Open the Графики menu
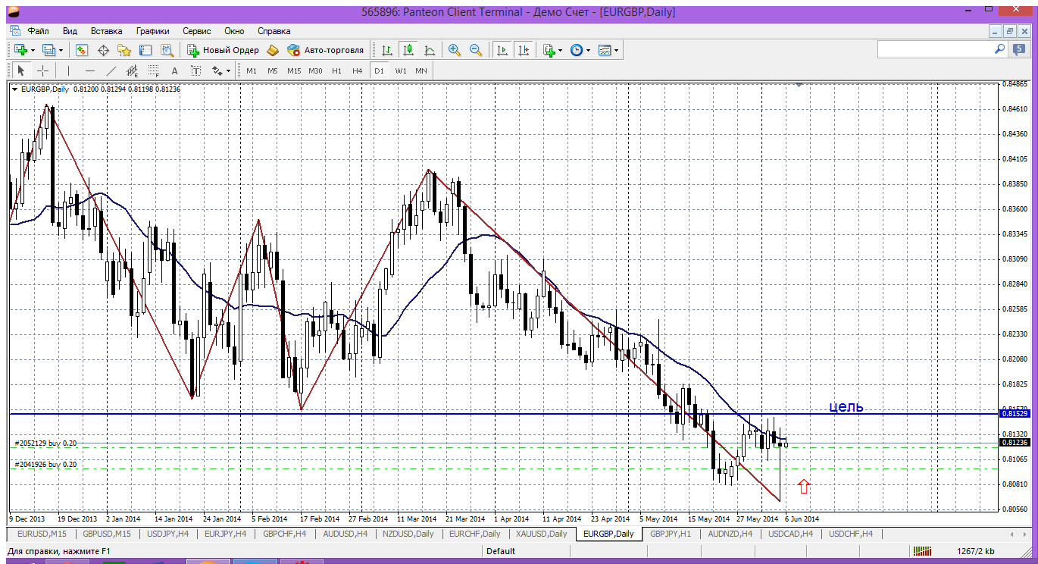This screenshot has height=564, width=1038. click(x=152, y=31)
